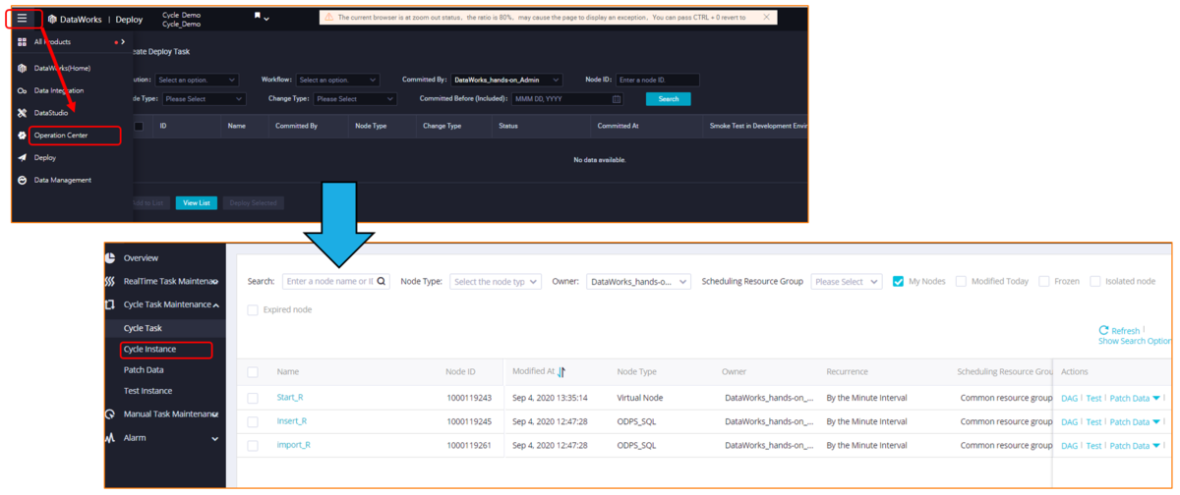
Task: Sort by Modified At arrows icon
Action: (x=561, y=372)
